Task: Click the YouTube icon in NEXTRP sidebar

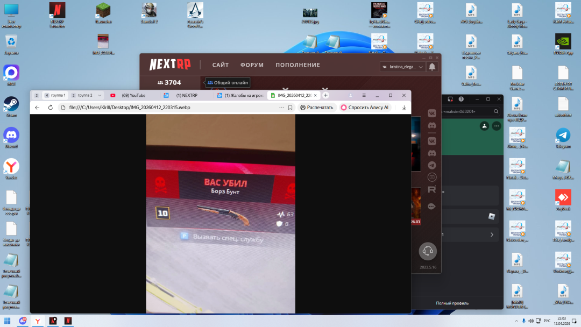Action: pyautogui.click(x=431, y=177)
